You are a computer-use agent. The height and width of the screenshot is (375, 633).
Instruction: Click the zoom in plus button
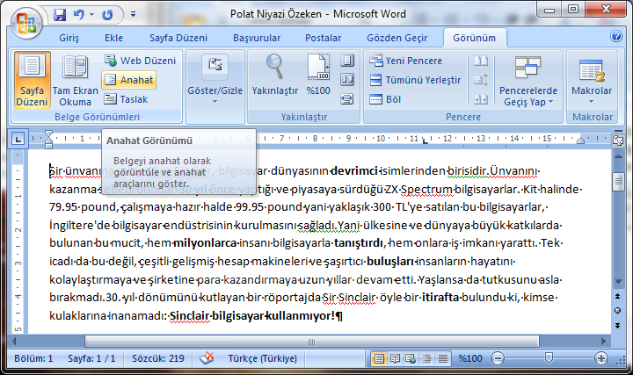pyautogui.click(x=601, y=358)
